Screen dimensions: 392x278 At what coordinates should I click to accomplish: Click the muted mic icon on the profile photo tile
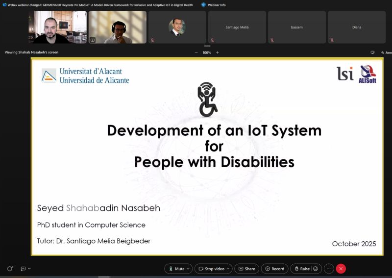(x=152, y=40)
